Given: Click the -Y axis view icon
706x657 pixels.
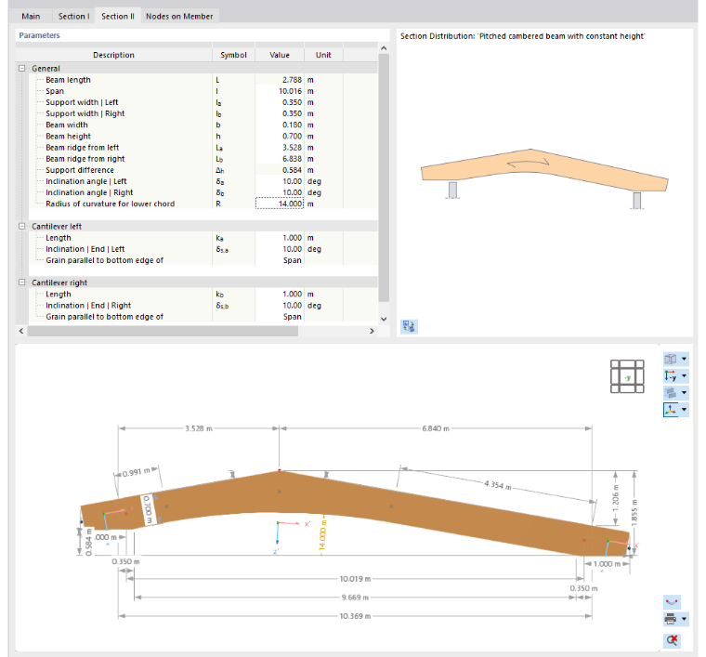Looking at the screenshot, I should point(671,375).
